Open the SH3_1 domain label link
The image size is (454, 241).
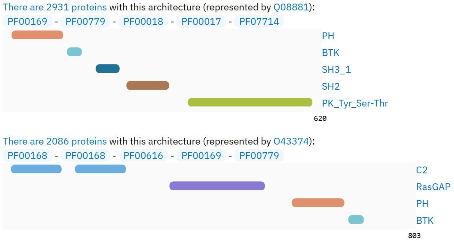[x=336, y=70]
